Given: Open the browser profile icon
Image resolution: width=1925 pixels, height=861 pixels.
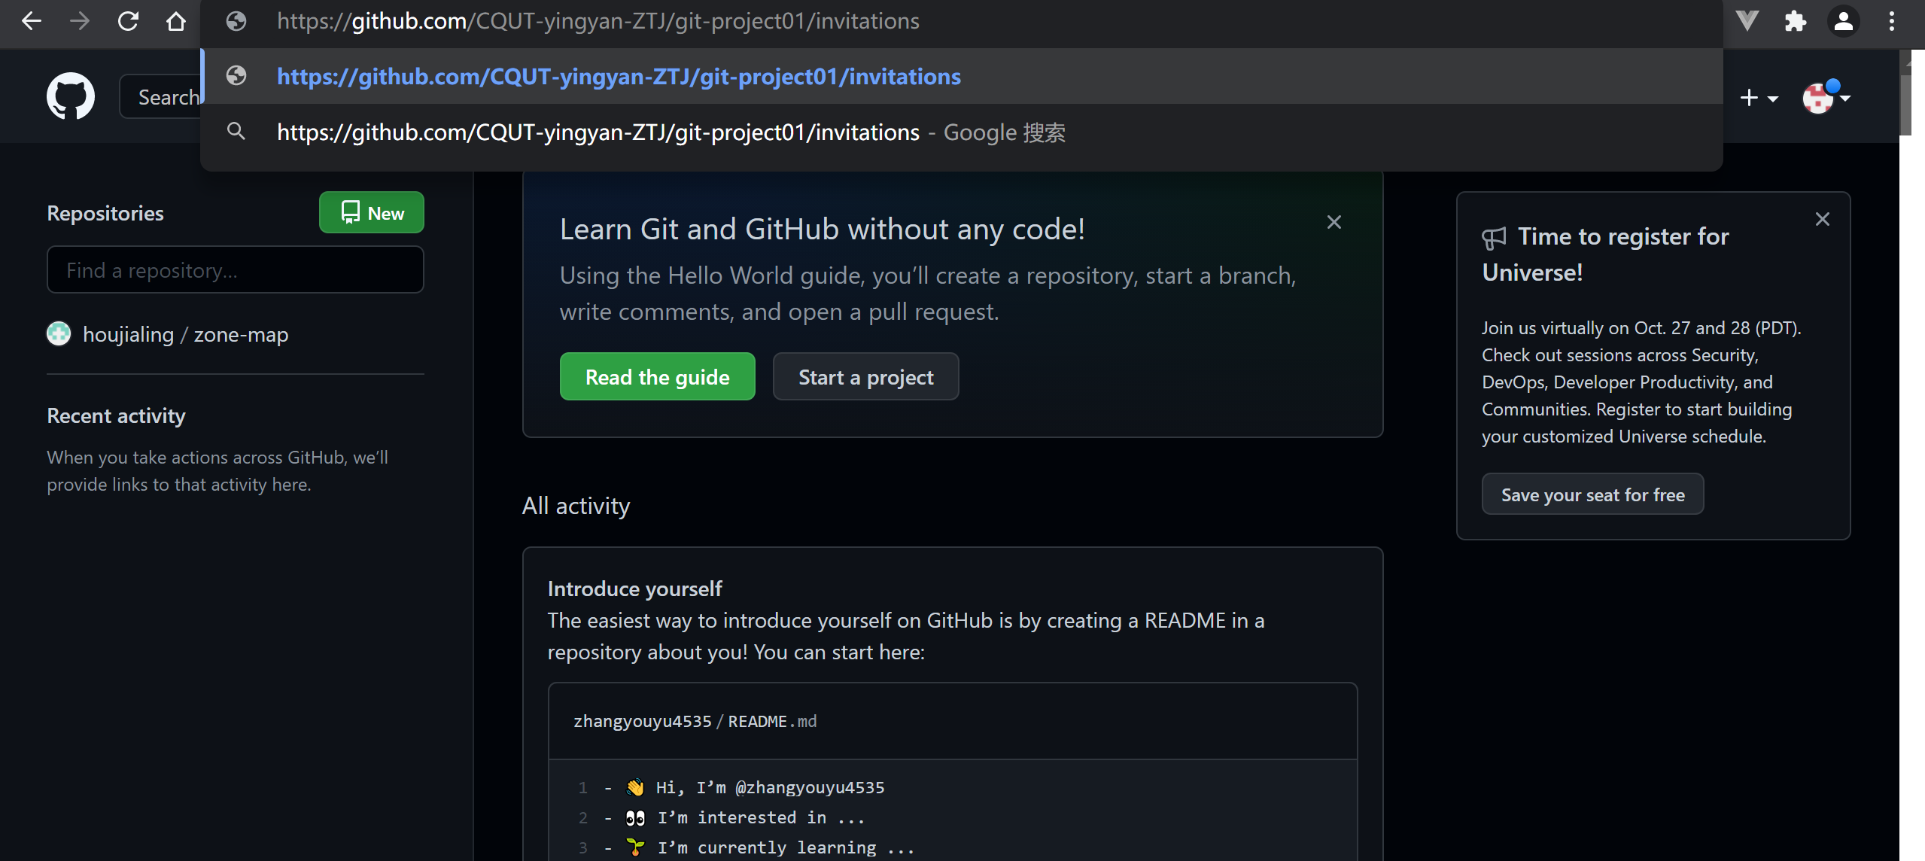Looking at the screenshot, I should point(1844,20).
